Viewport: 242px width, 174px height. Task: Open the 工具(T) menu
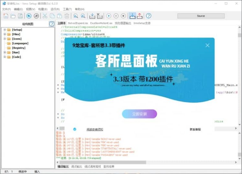tap(67, 9)
